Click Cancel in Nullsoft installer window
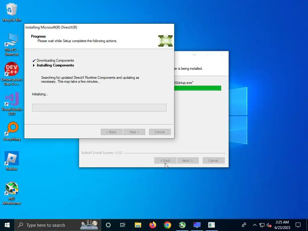Screen dimensions: 308x231 [x=214, y=161]
